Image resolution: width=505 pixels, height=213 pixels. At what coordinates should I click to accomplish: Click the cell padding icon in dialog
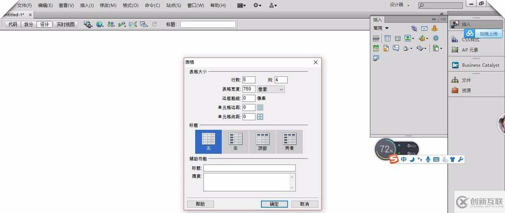260,107
